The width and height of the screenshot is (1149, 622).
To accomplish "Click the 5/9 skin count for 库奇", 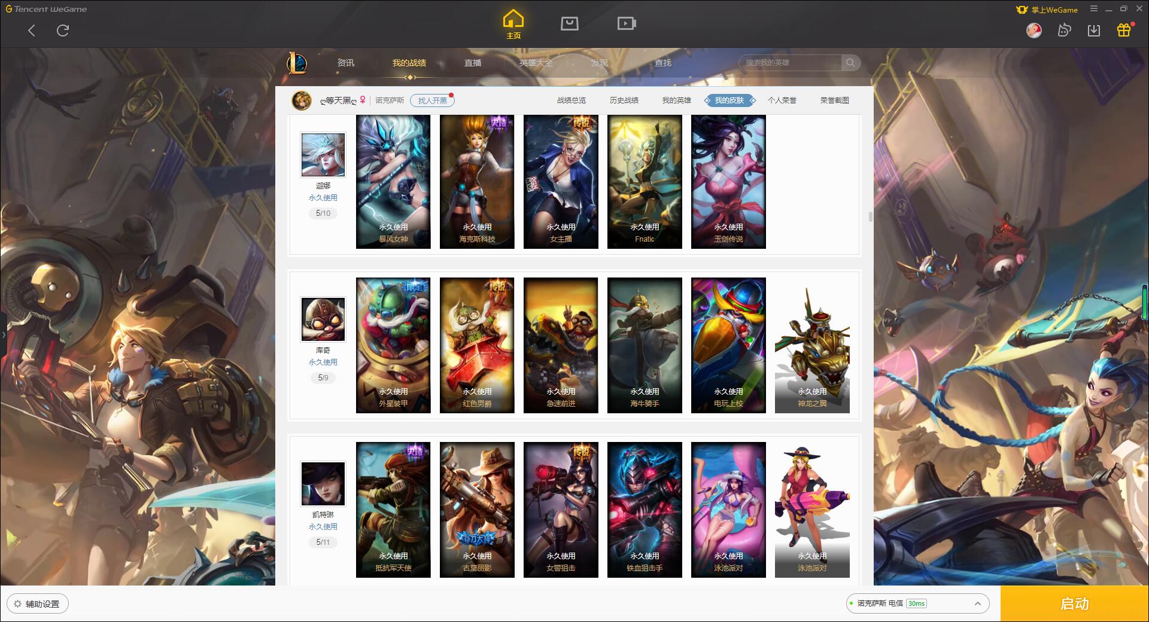I will point(323,377).
